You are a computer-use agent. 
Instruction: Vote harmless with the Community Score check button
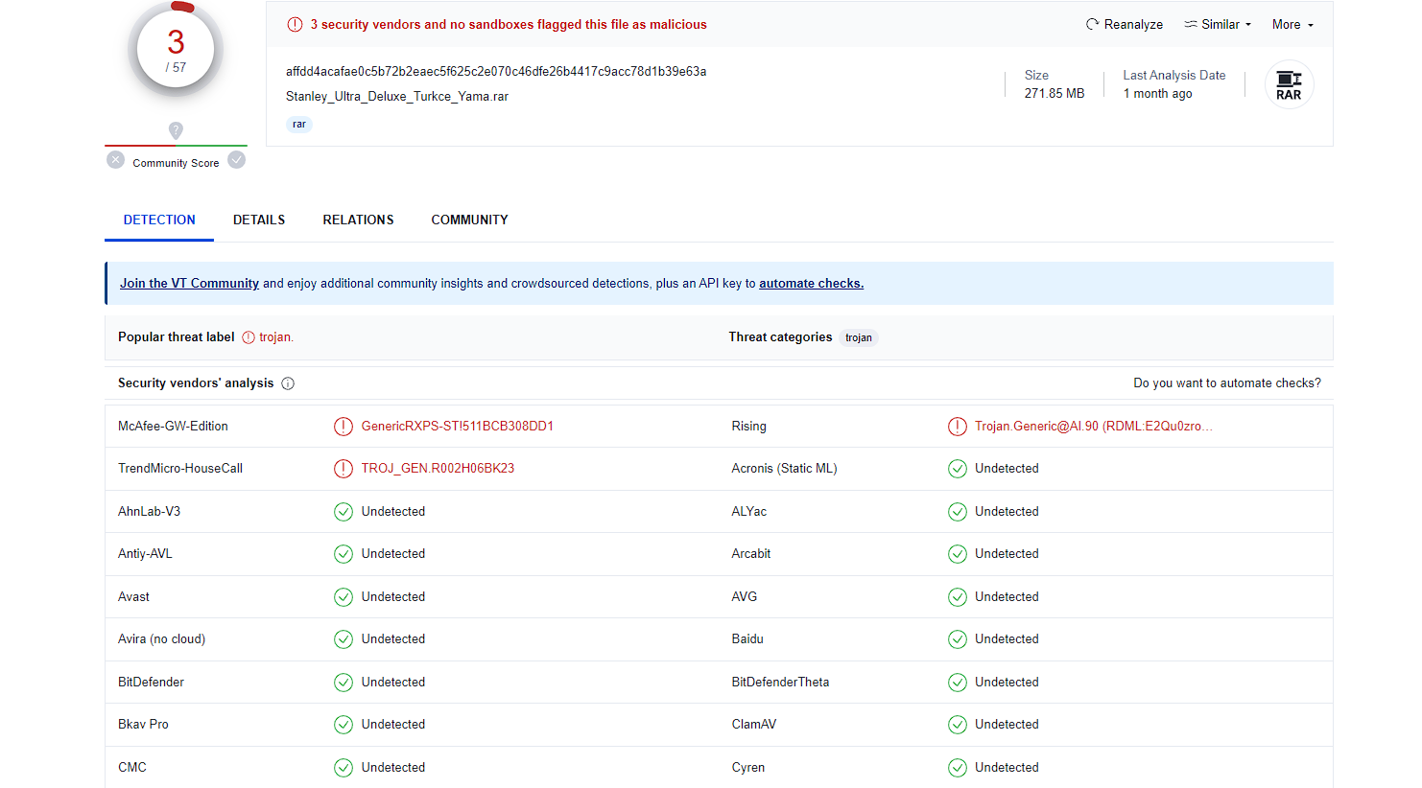coord(237,160)
